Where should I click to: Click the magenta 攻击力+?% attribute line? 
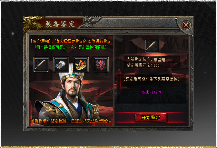[152, 92]
